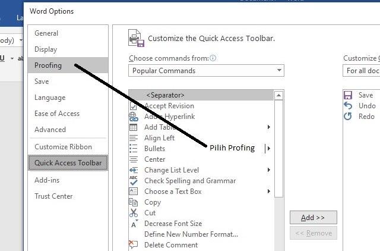The width and height of the screenshot is (380, 251).
Task: Expand the Choose a Text Box submenu arrow
Action: 269,191
